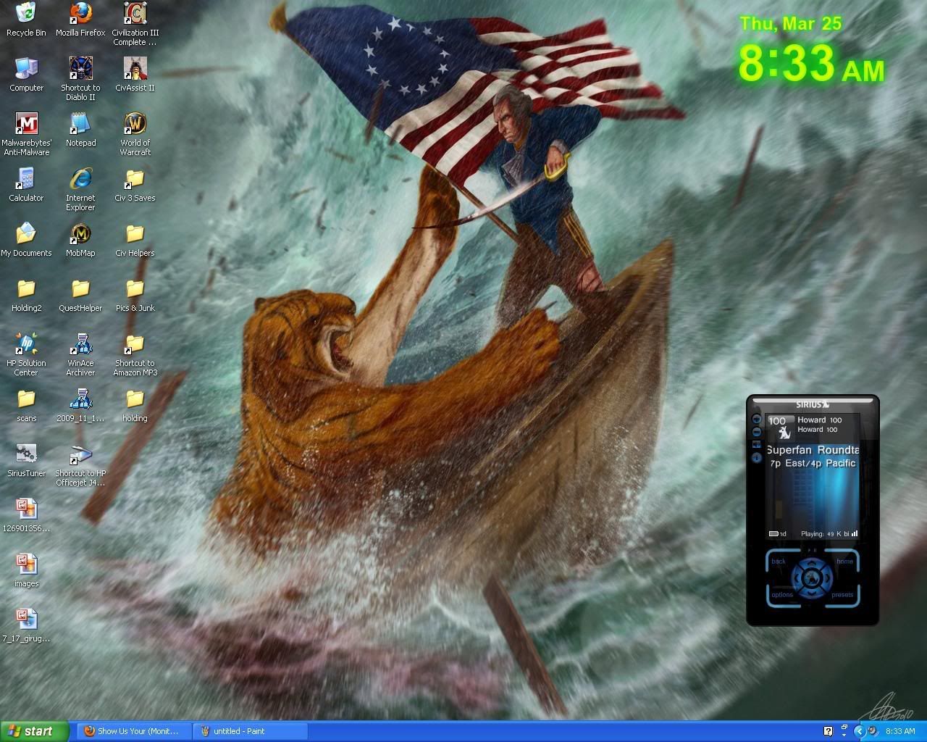
Task: Click the Sirius navigation left arrow
Action: (x=797, y=578)
